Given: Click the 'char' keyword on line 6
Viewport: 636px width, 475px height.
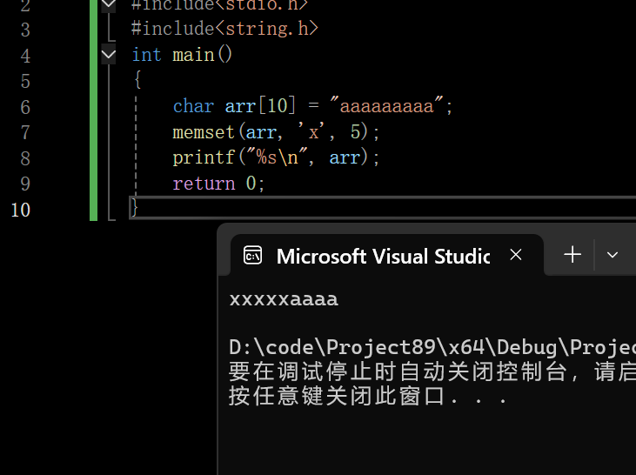Looking at the screenshot, I should [193, 106].
